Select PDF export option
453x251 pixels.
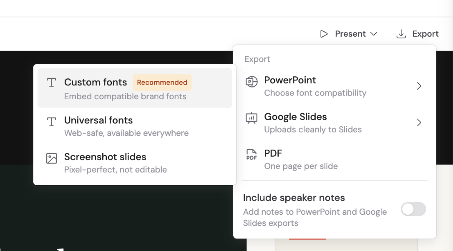coord(334,159)
